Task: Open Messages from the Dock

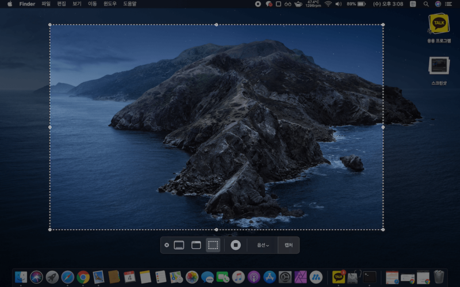Action: pos(208,277)
